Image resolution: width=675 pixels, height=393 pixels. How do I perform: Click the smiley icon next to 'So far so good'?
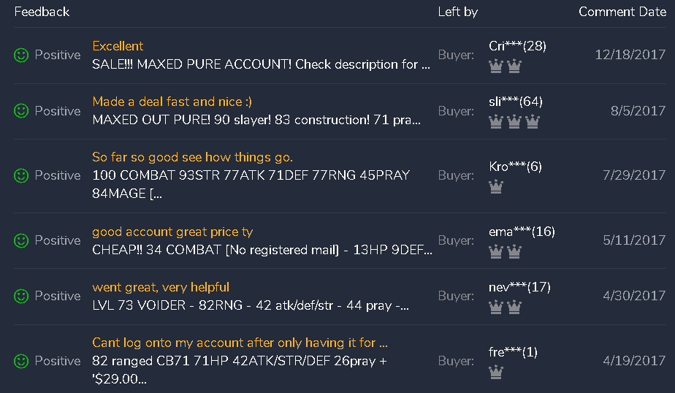click(x=21, y=175)
